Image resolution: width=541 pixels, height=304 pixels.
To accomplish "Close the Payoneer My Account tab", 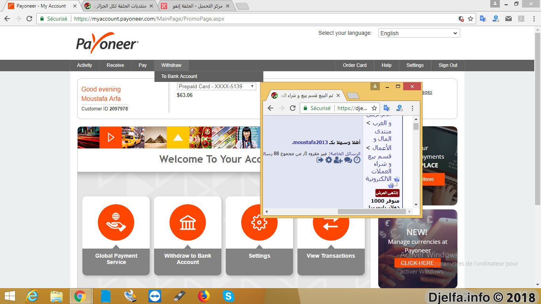I will tap(75, 6).
